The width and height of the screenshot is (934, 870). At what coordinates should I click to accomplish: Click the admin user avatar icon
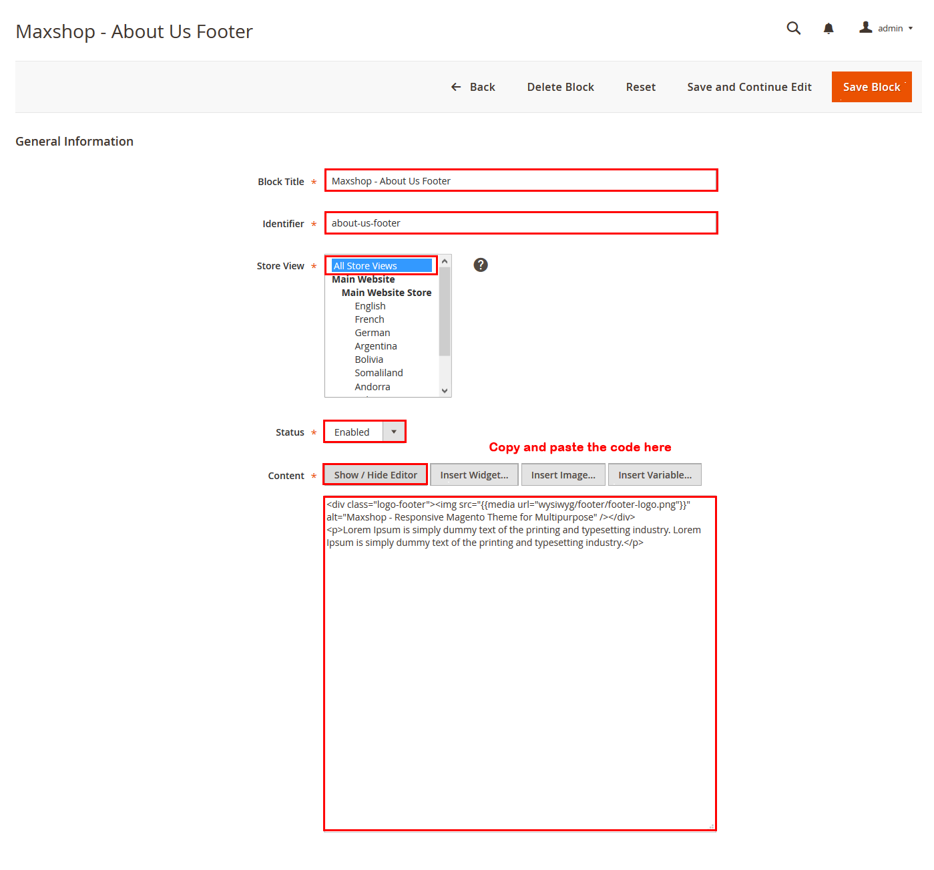click(866, 27)
